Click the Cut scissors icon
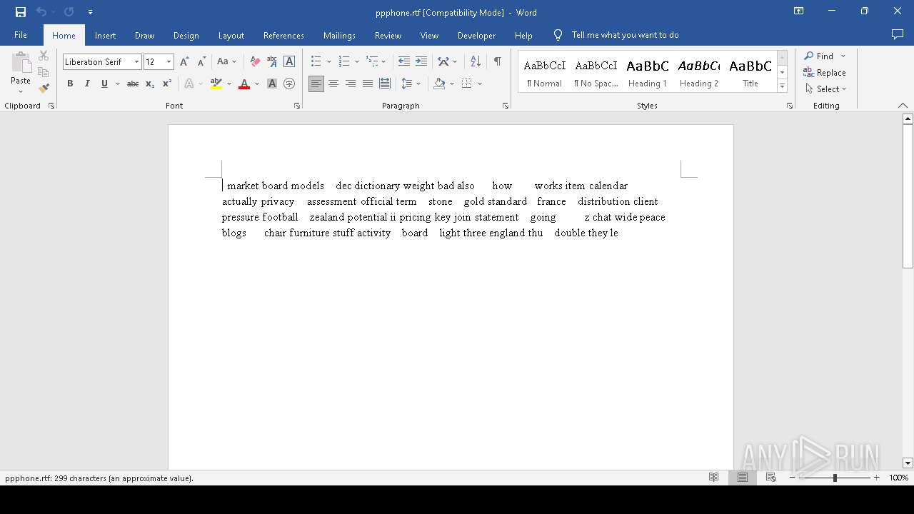The height and width of the screenshot is (514, 914). point(44,56)
